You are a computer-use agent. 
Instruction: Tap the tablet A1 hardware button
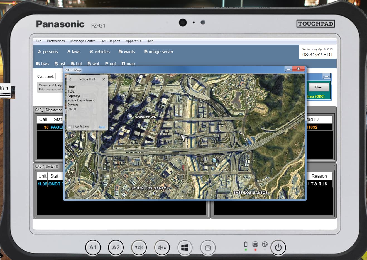tap(93, 247)
